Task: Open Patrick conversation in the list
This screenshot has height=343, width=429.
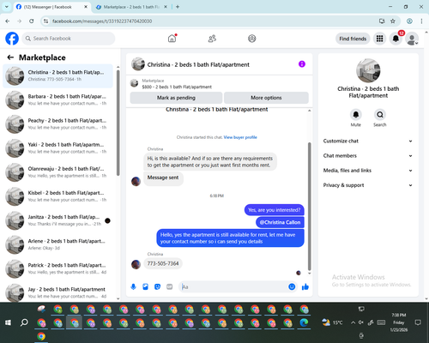Action: pyautogui.click(x=57, y=268)
